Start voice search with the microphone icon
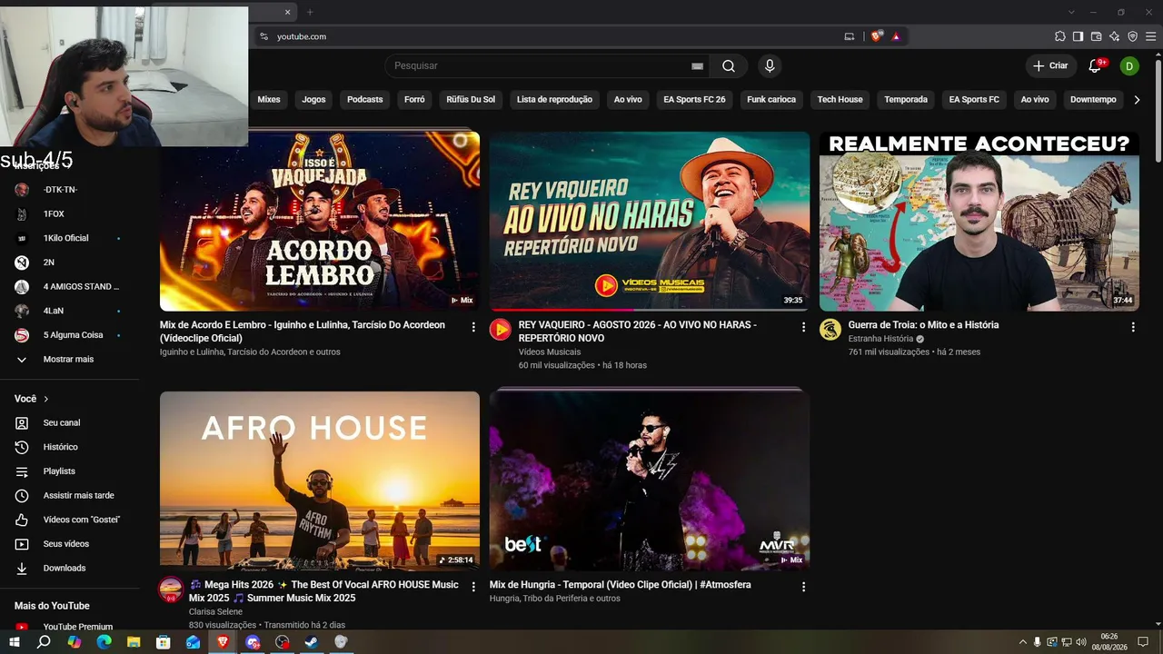 pos(770,65)
